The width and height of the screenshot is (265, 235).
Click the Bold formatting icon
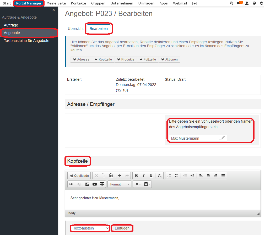tap(136, 176)
